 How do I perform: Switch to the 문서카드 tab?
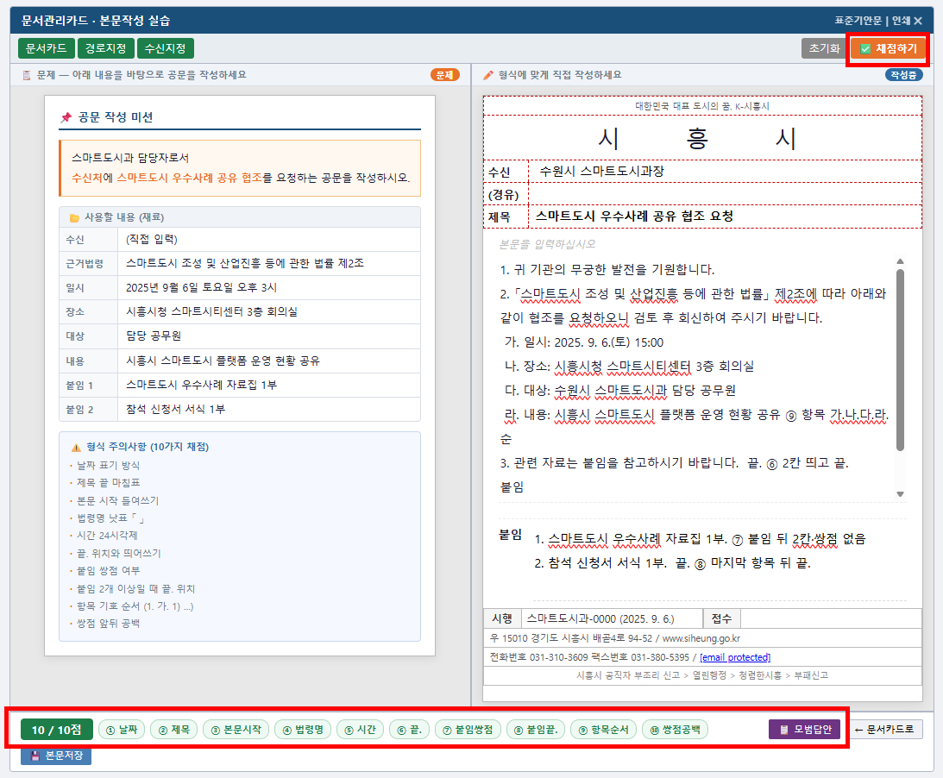[47, 49]
